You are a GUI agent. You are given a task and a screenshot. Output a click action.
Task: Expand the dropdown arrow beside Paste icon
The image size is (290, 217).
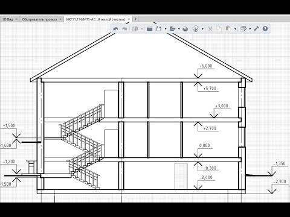(235, 29)
